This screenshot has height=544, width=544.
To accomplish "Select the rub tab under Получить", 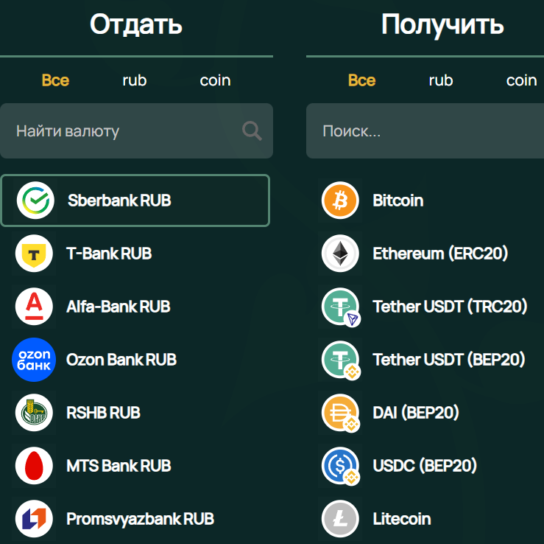I will coord(441,80).
